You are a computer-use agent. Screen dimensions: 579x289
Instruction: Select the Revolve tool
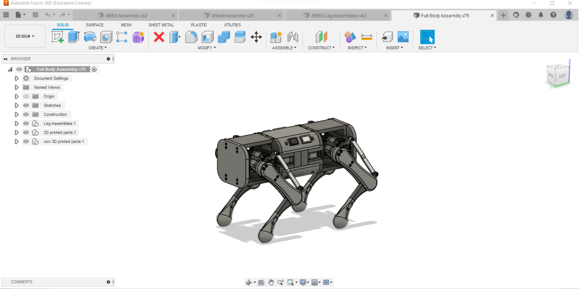pyautogui.click(x=90, y=37)
